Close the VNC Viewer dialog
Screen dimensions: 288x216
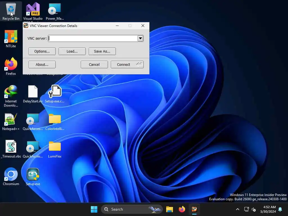click(x=143, y=26)
